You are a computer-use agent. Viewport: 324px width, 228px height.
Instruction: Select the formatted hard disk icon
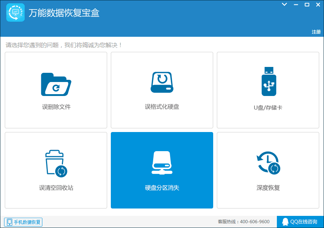162,82
